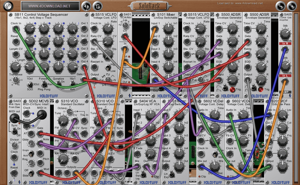Screen dimensions: 300x185
Task: Toggle High/Low switch on left S515 VCLFO
Action: pyautogui.click(x=108, y=68)
